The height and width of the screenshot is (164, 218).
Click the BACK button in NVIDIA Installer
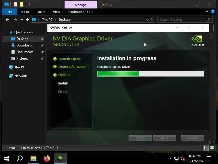click(x=140, y=138)
